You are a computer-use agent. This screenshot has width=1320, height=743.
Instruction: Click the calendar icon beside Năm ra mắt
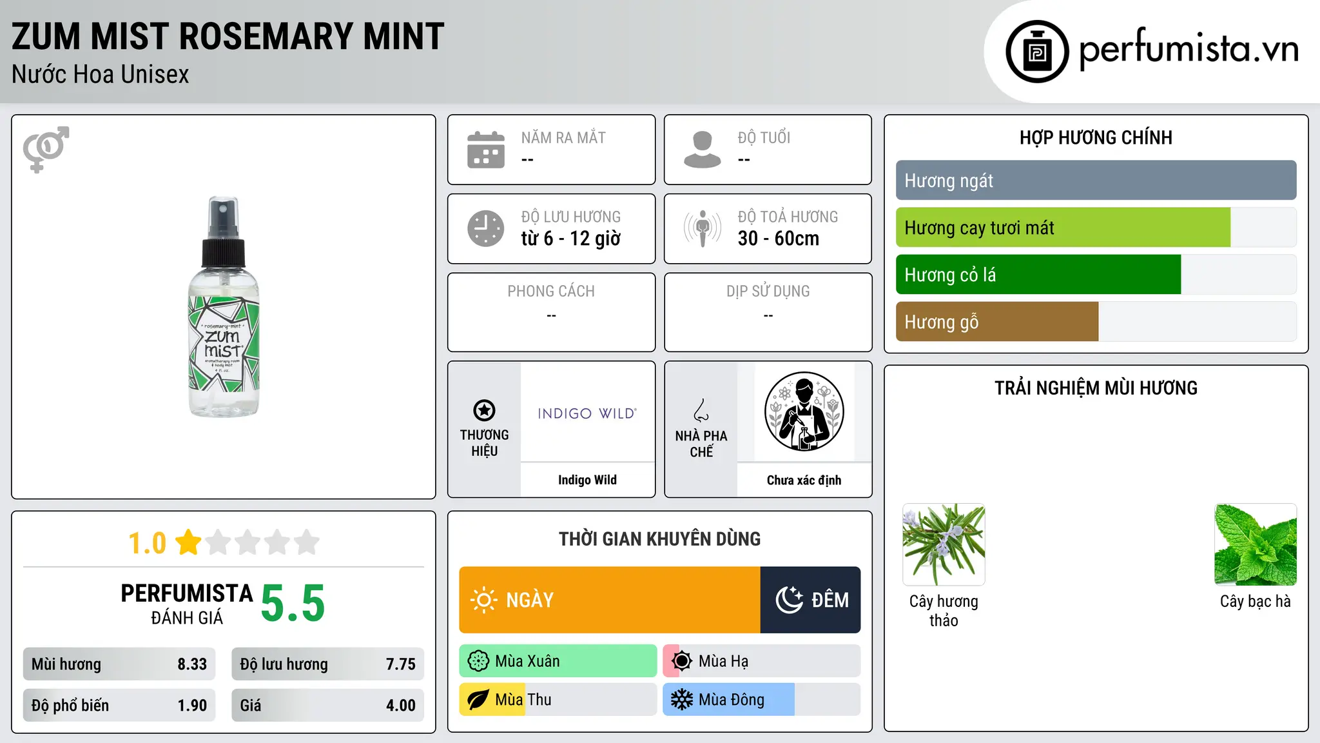coord(486,150)
